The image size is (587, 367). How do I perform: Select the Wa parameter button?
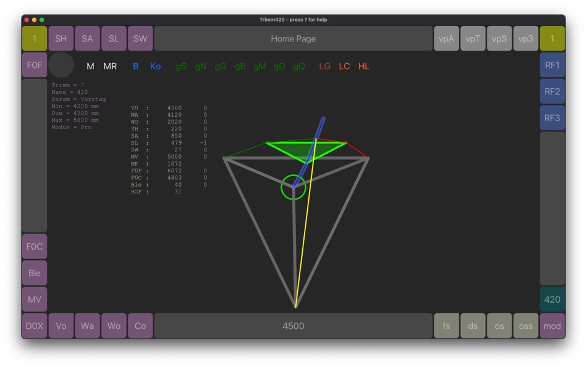tap(87, 326)
